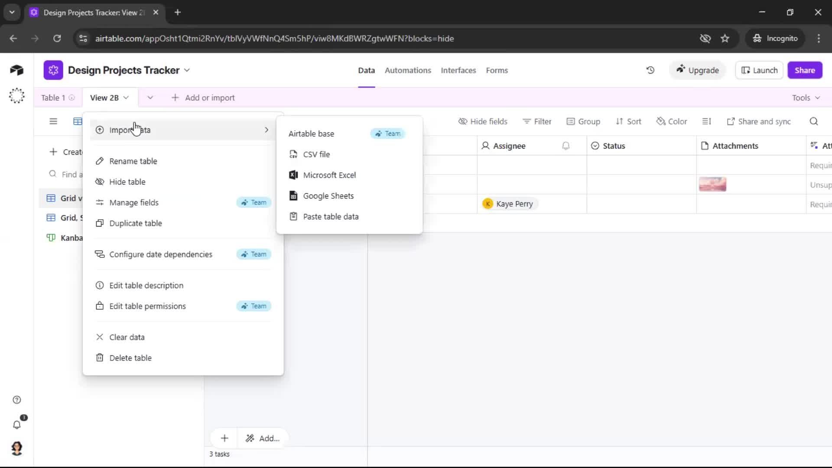Image resolution: width=832 pixels, height=468 pixels.
Task: Open the Chrome three-dot menu
Action: coord(819,39)
